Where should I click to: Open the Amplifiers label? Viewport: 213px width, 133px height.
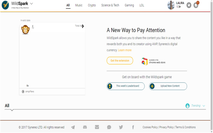30,92
